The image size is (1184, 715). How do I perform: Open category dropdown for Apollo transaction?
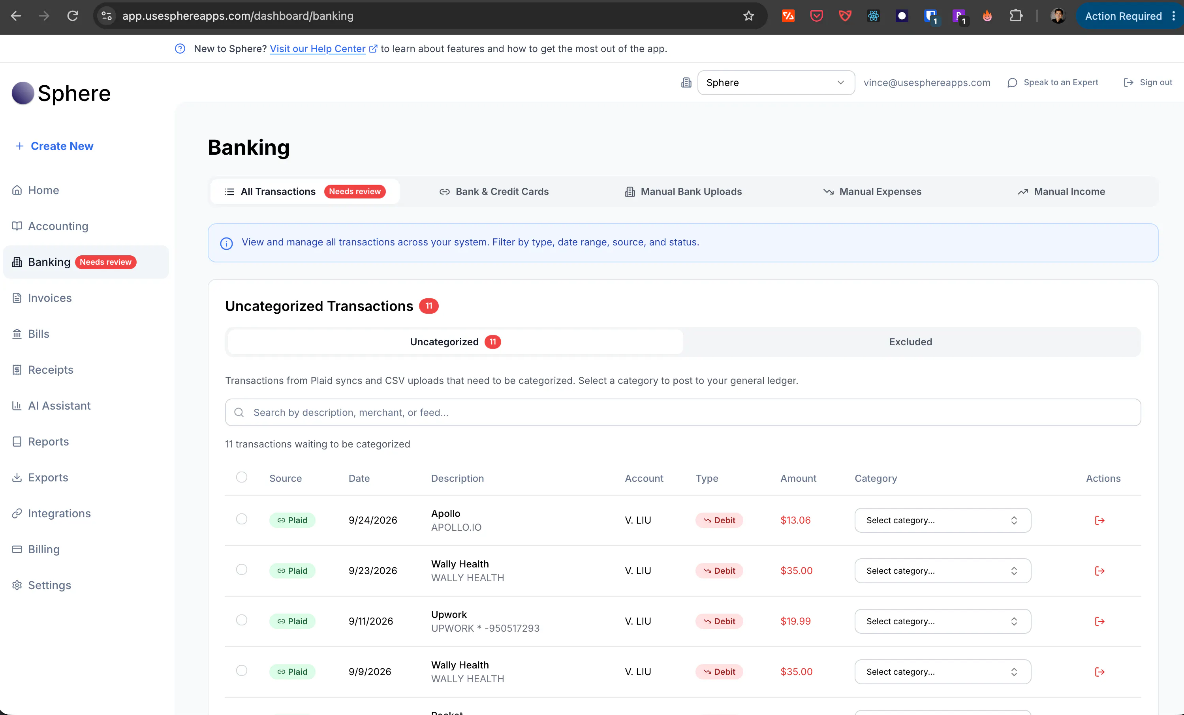pyautogui.click(x=942, y=520)
